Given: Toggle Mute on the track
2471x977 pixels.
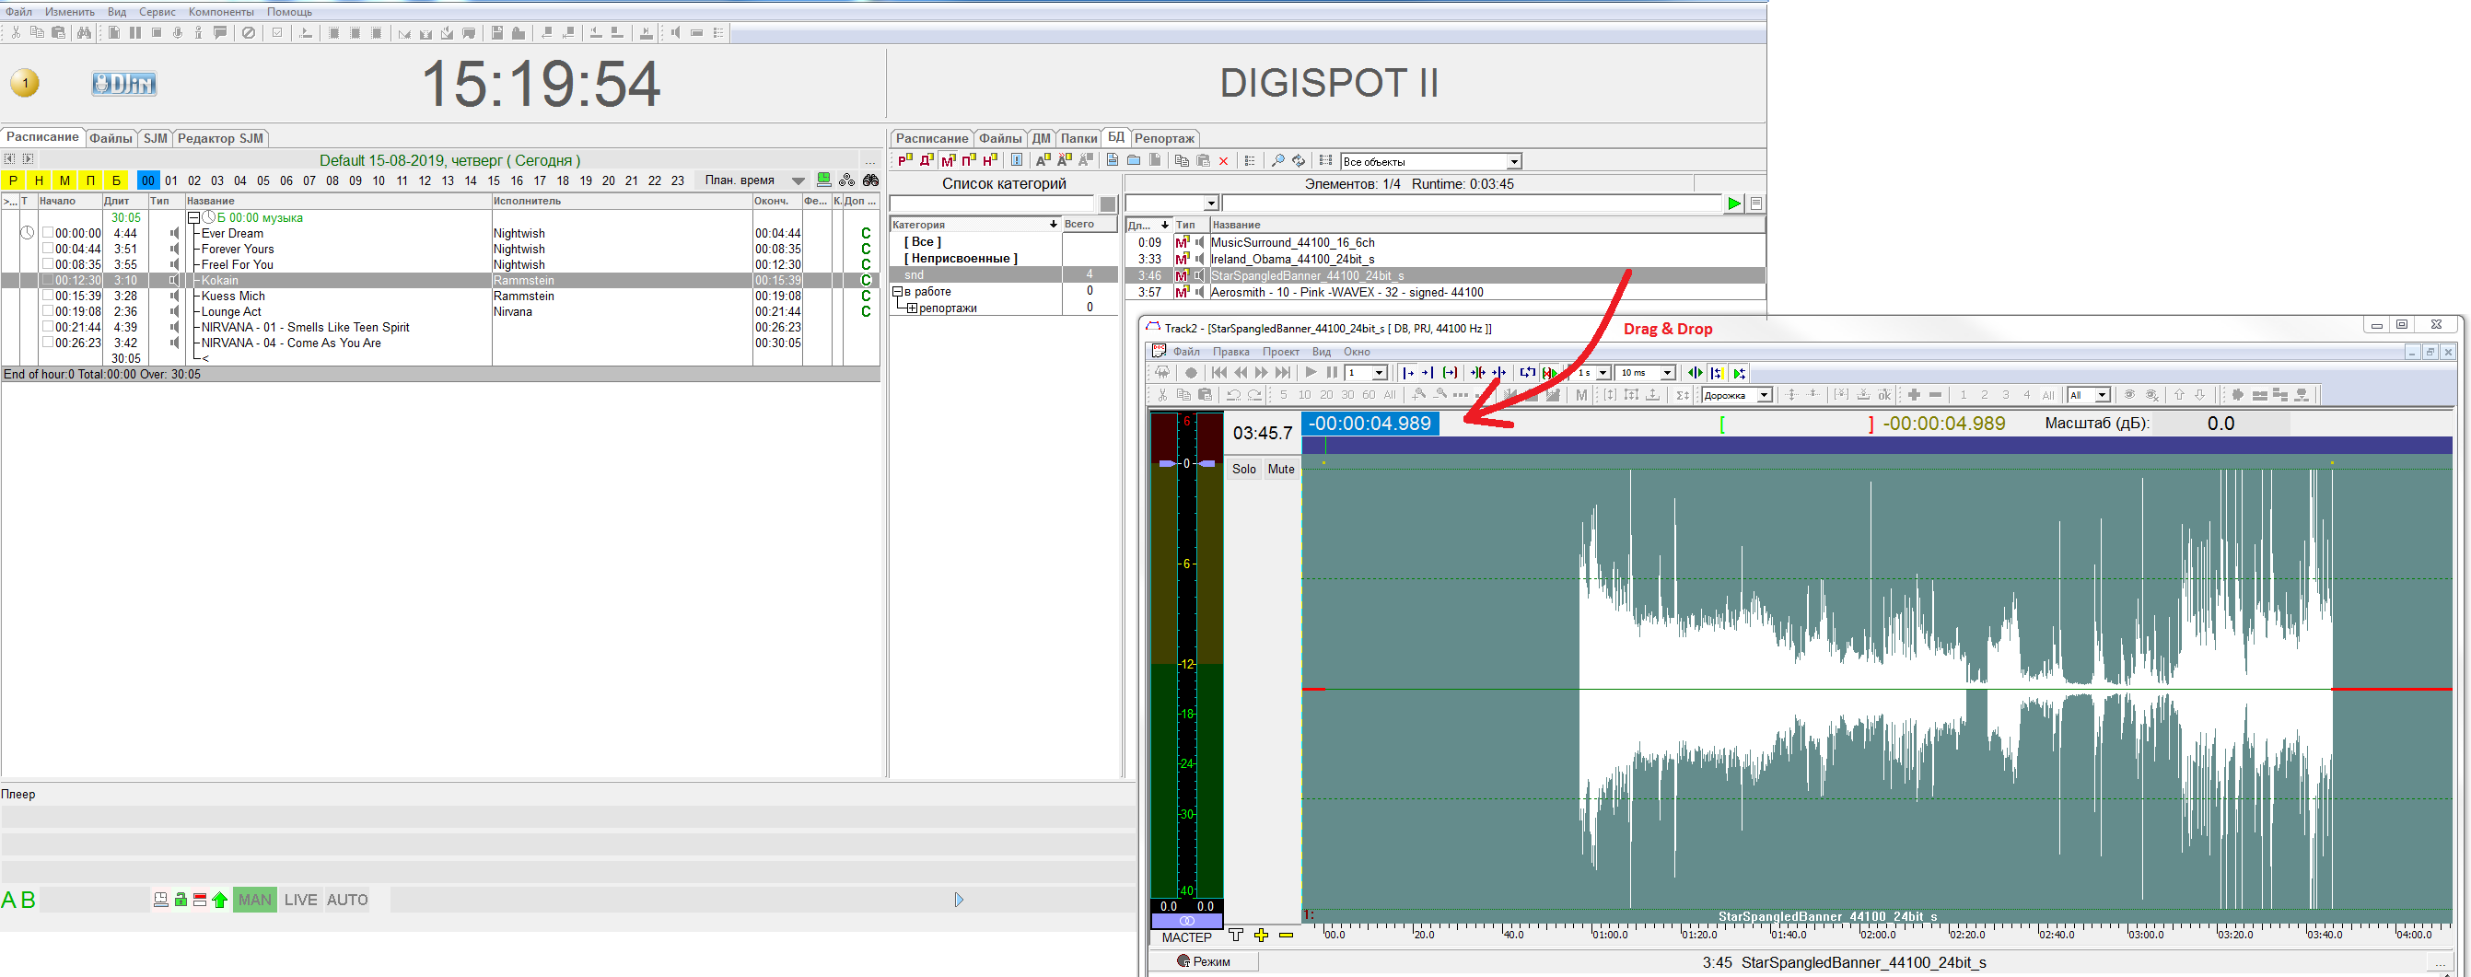Looking at the screenshot, I should tap(1280, 469).
